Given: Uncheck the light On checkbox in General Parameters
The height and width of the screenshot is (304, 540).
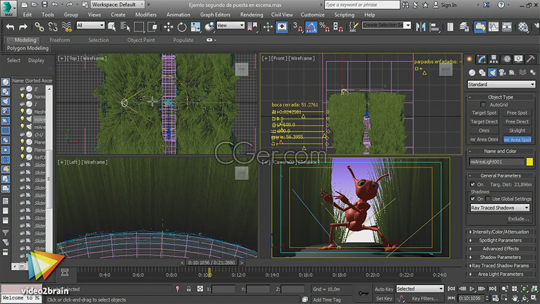Looking at the screenshot, I should (472, 184).
